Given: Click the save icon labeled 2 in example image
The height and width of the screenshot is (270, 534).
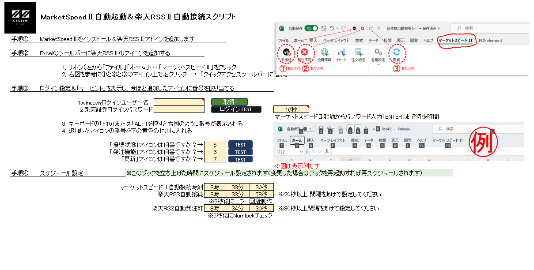Looking at the screenshot, I should tap(322, 129).
